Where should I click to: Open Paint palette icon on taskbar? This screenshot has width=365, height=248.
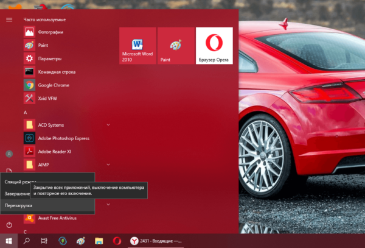coord(80,241)
